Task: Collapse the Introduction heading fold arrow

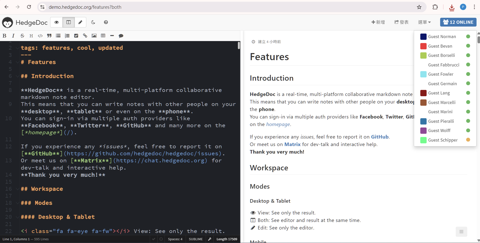Action: coord(17,76)
